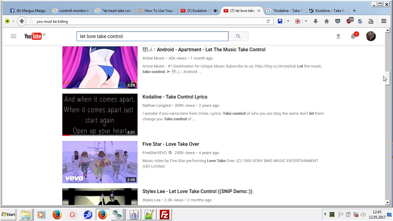Close the 'let love take' YouTube tab

(x=259, y=11)
